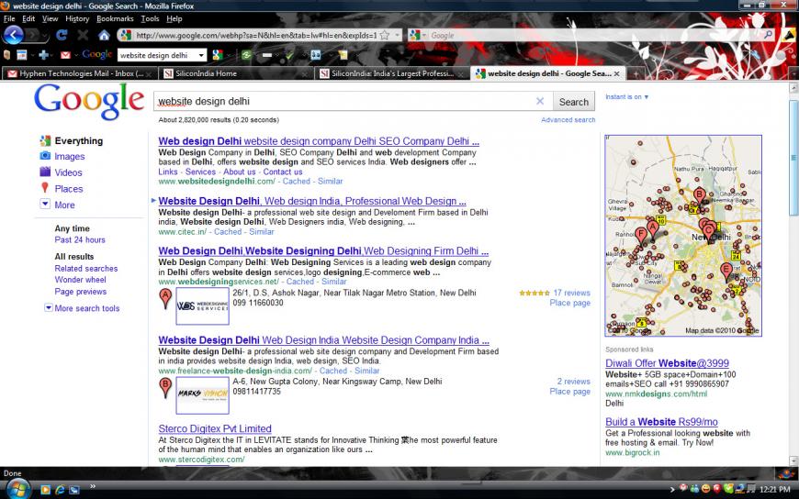Click map marker B beside New Gupta Colony address

click(x=165, y=387)
